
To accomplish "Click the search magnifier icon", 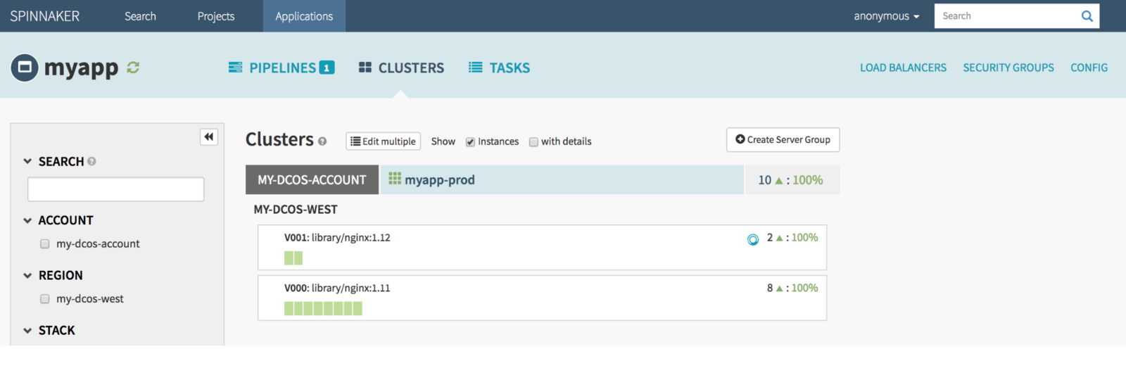I will coord(1087,16).
